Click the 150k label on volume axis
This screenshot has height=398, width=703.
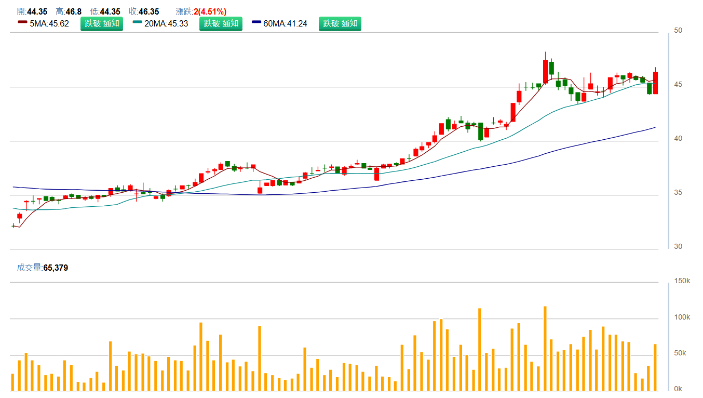[682, 281]
